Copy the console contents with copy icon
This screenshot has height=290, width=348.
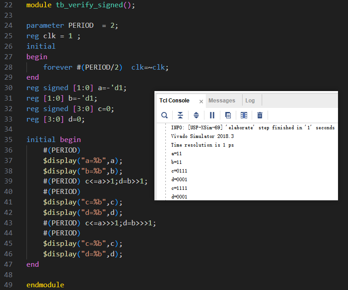228,115
